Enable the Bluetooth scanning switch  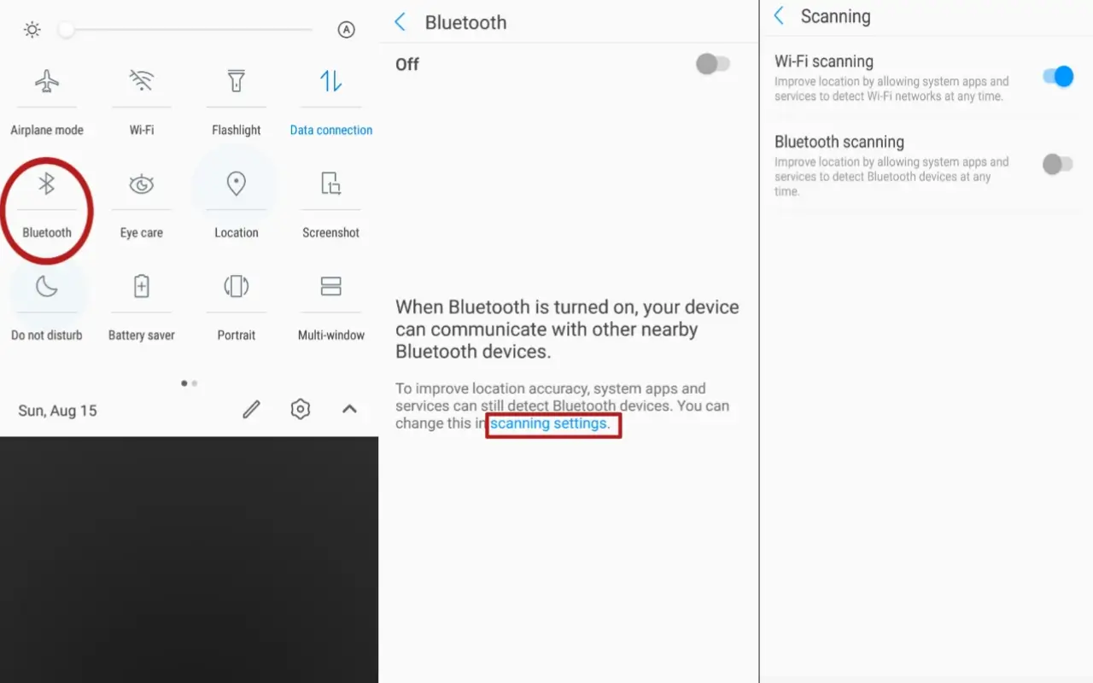pyautogui.click(x=1058, y=164)
